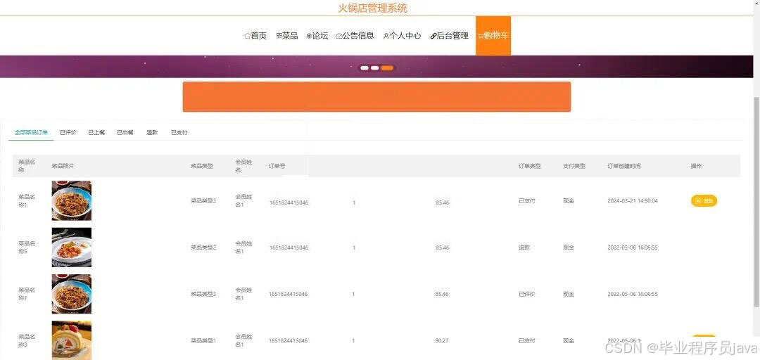The image size is (760, 360).
Task: Switch to the 已出餐 tab
Action: [x=125, y=132]
